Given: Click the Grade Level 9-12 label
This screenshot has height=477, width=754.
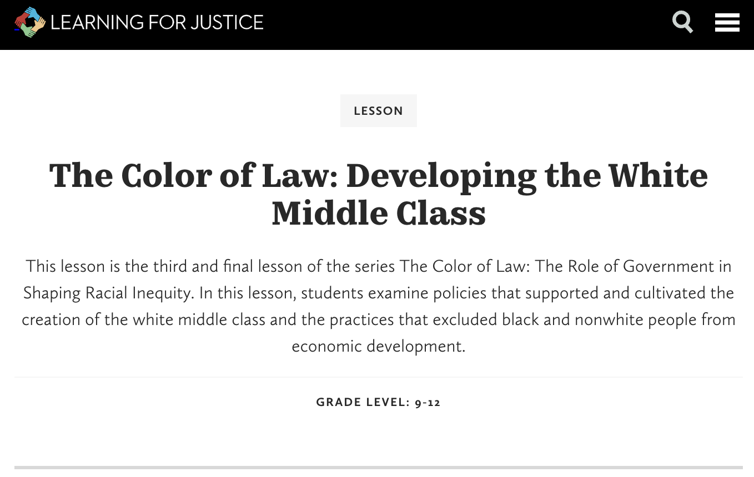Looking at the screenshot, I should [378, 402].
